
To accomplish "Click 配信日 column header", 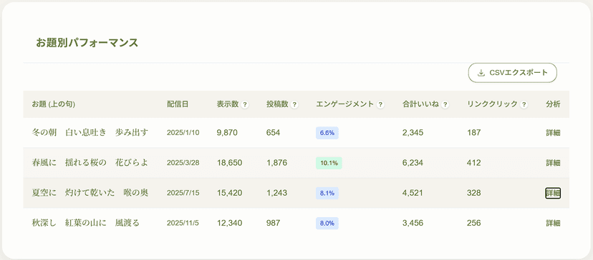I will pos(178,104).
